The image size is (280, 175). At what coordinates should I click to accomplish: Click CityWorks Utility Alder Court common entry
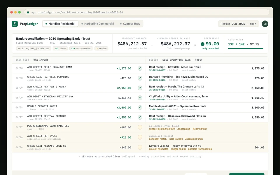click(x=178, y=97)
